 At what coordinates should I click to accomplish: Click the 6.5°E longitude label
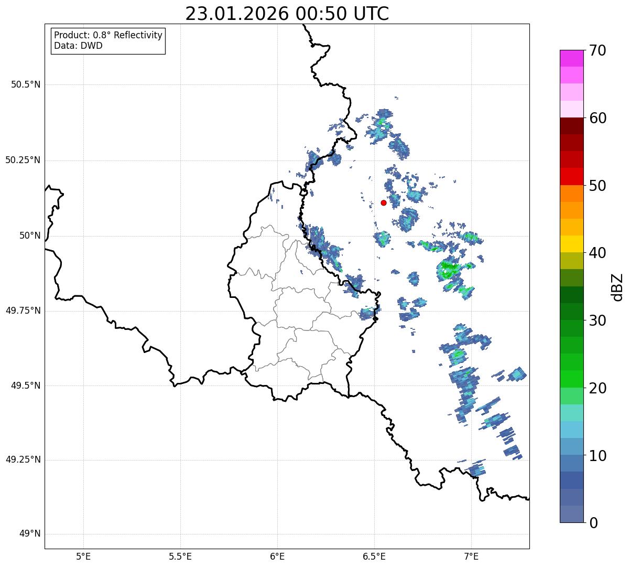point(374,557)
